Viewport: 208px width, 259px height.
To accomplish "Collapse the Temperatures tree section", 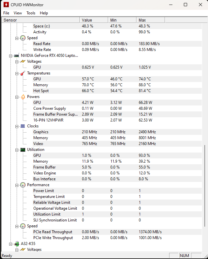I will tap(17, 73).
